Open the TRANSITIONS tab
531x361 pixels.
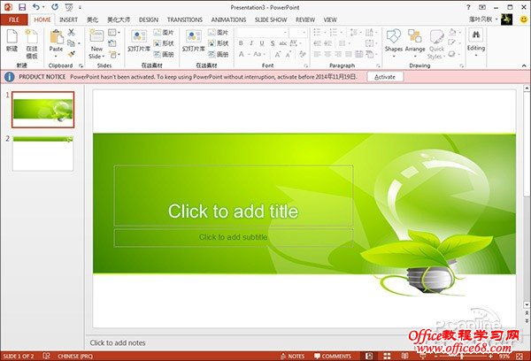pyautogui.click(x=185, y=19)
